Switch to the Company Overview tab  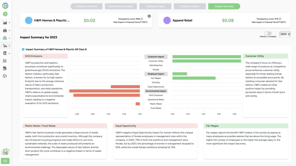pyautogui.click(x=86, y=6)
